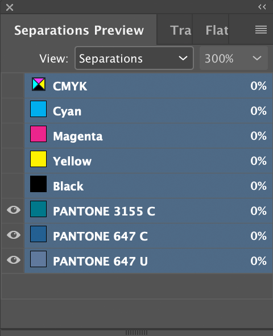Open the Separations Preview panel menu
The height and width of the screenshot is (336, 273).
[x=261, y=30]
